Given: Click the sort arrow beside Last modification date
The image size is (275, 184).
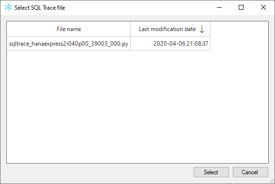Looking at the screenshot, I should click(202, 29).
